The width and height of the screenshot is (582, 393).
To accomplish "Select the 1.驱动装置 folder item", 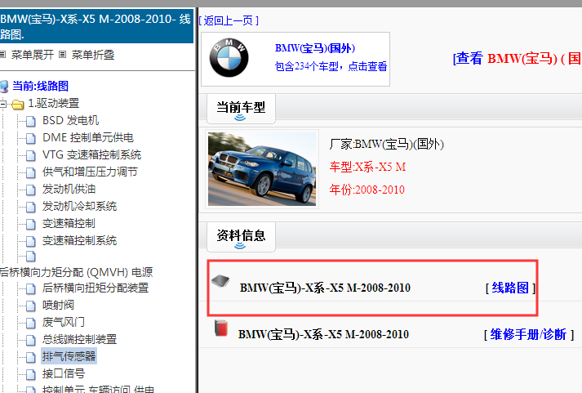I will (x=53, y=103).
